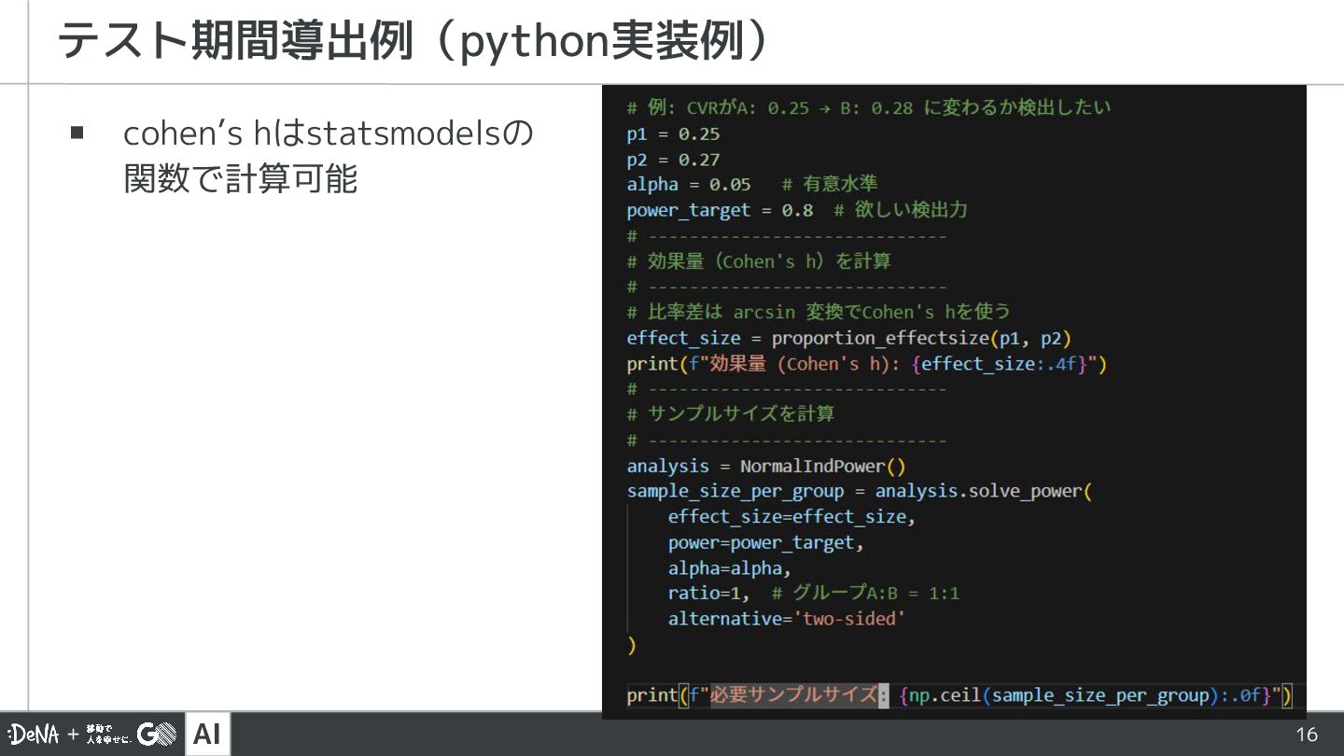The width and height of the screenshot is (1344, 756).
Task: Click the alpha = 0.05 code line
Action: 751,184
